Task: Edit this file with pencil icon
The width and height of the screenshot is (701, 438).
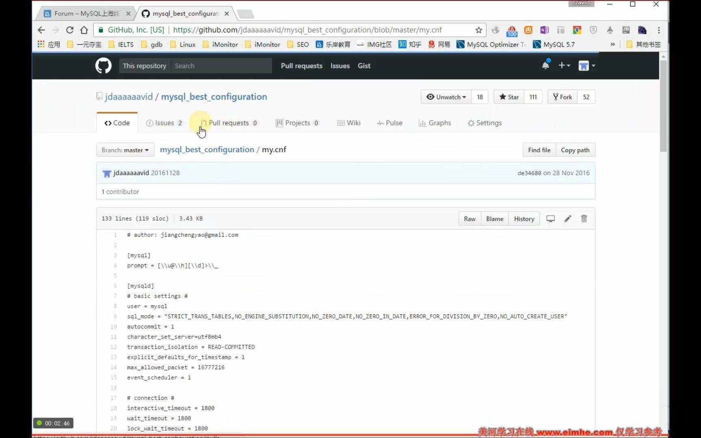Action: [x=568, y=219]
